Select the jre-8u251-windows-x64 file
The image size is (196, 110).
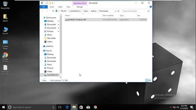(106, 20)
